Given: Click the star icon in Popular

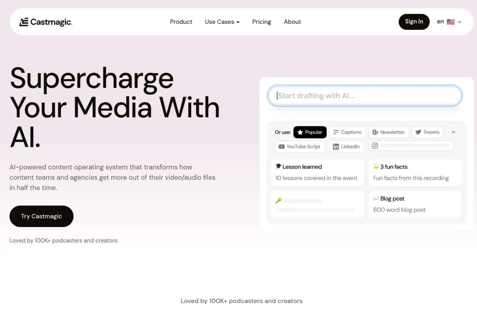Looking at the screenshot, I should point(300,132).
